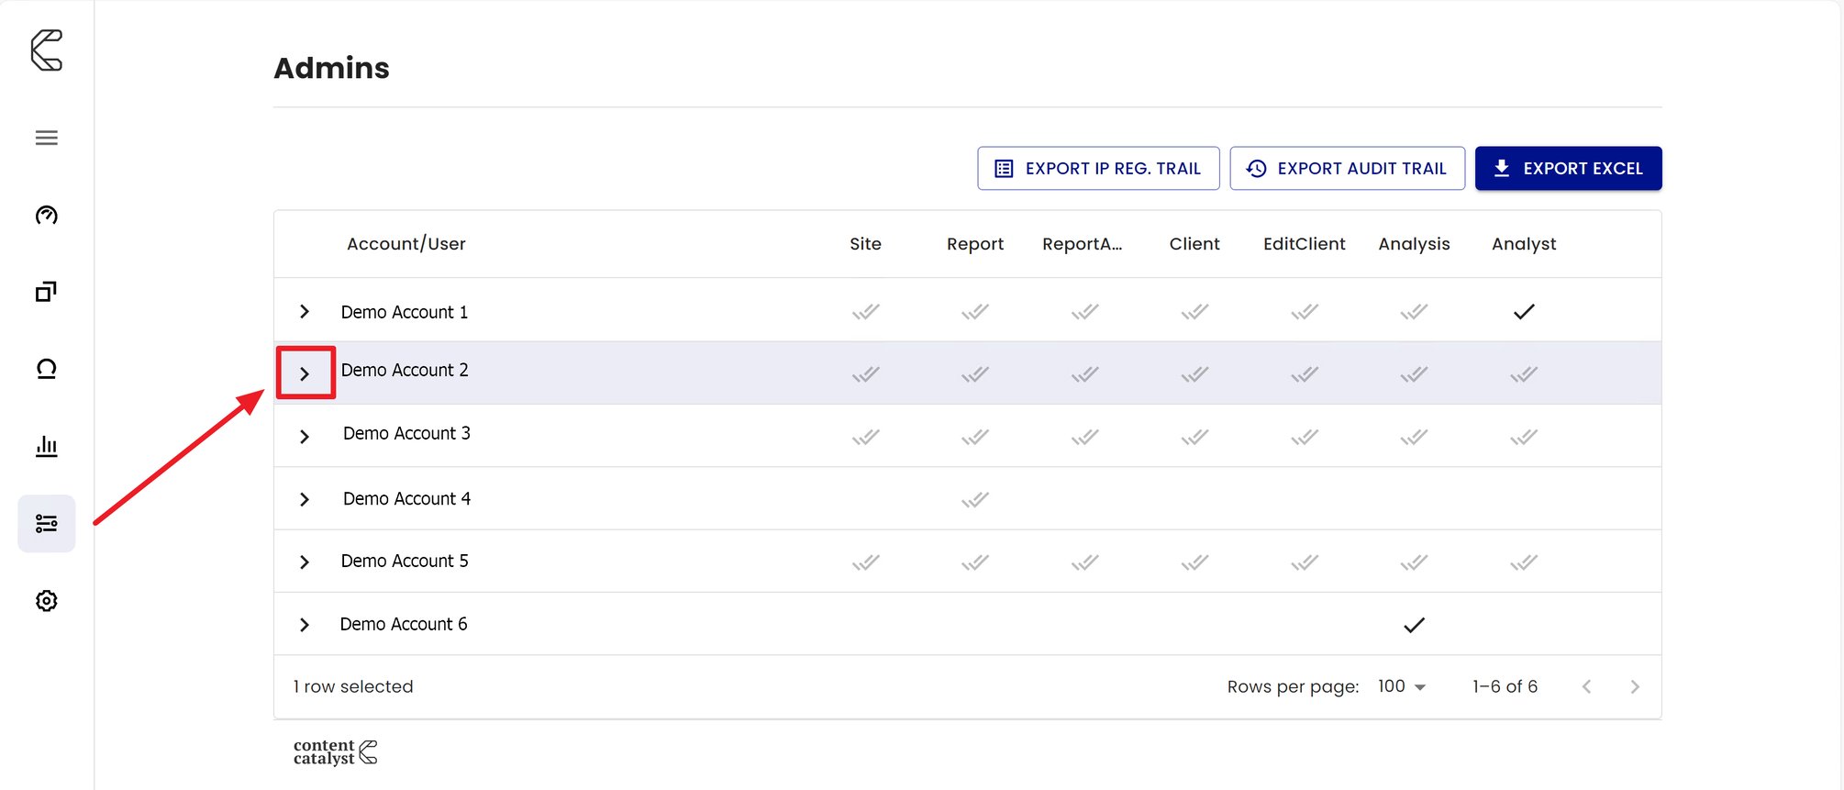Viewport: 1844px width, 790px height.
Task: Toggle Site checkmark for Demo Account 2
Action: tap(865, 374)
